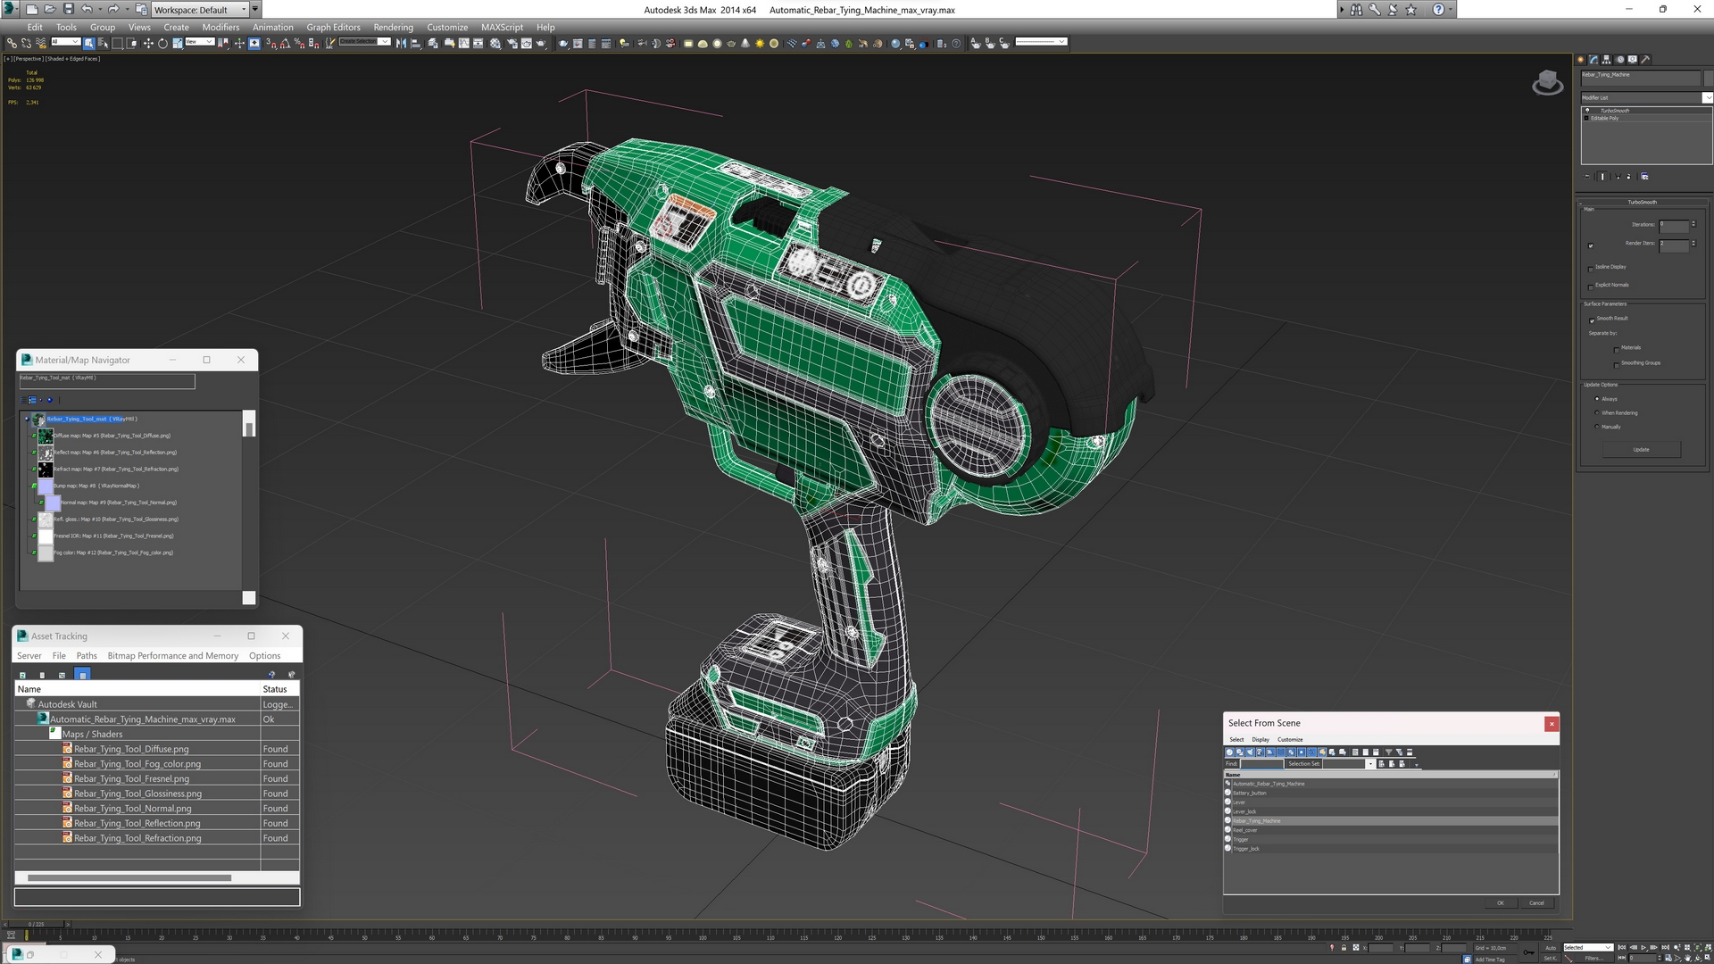
Task: Open the selection filter All dropdown
Action: pyautogui.click(x=65, y=41)
